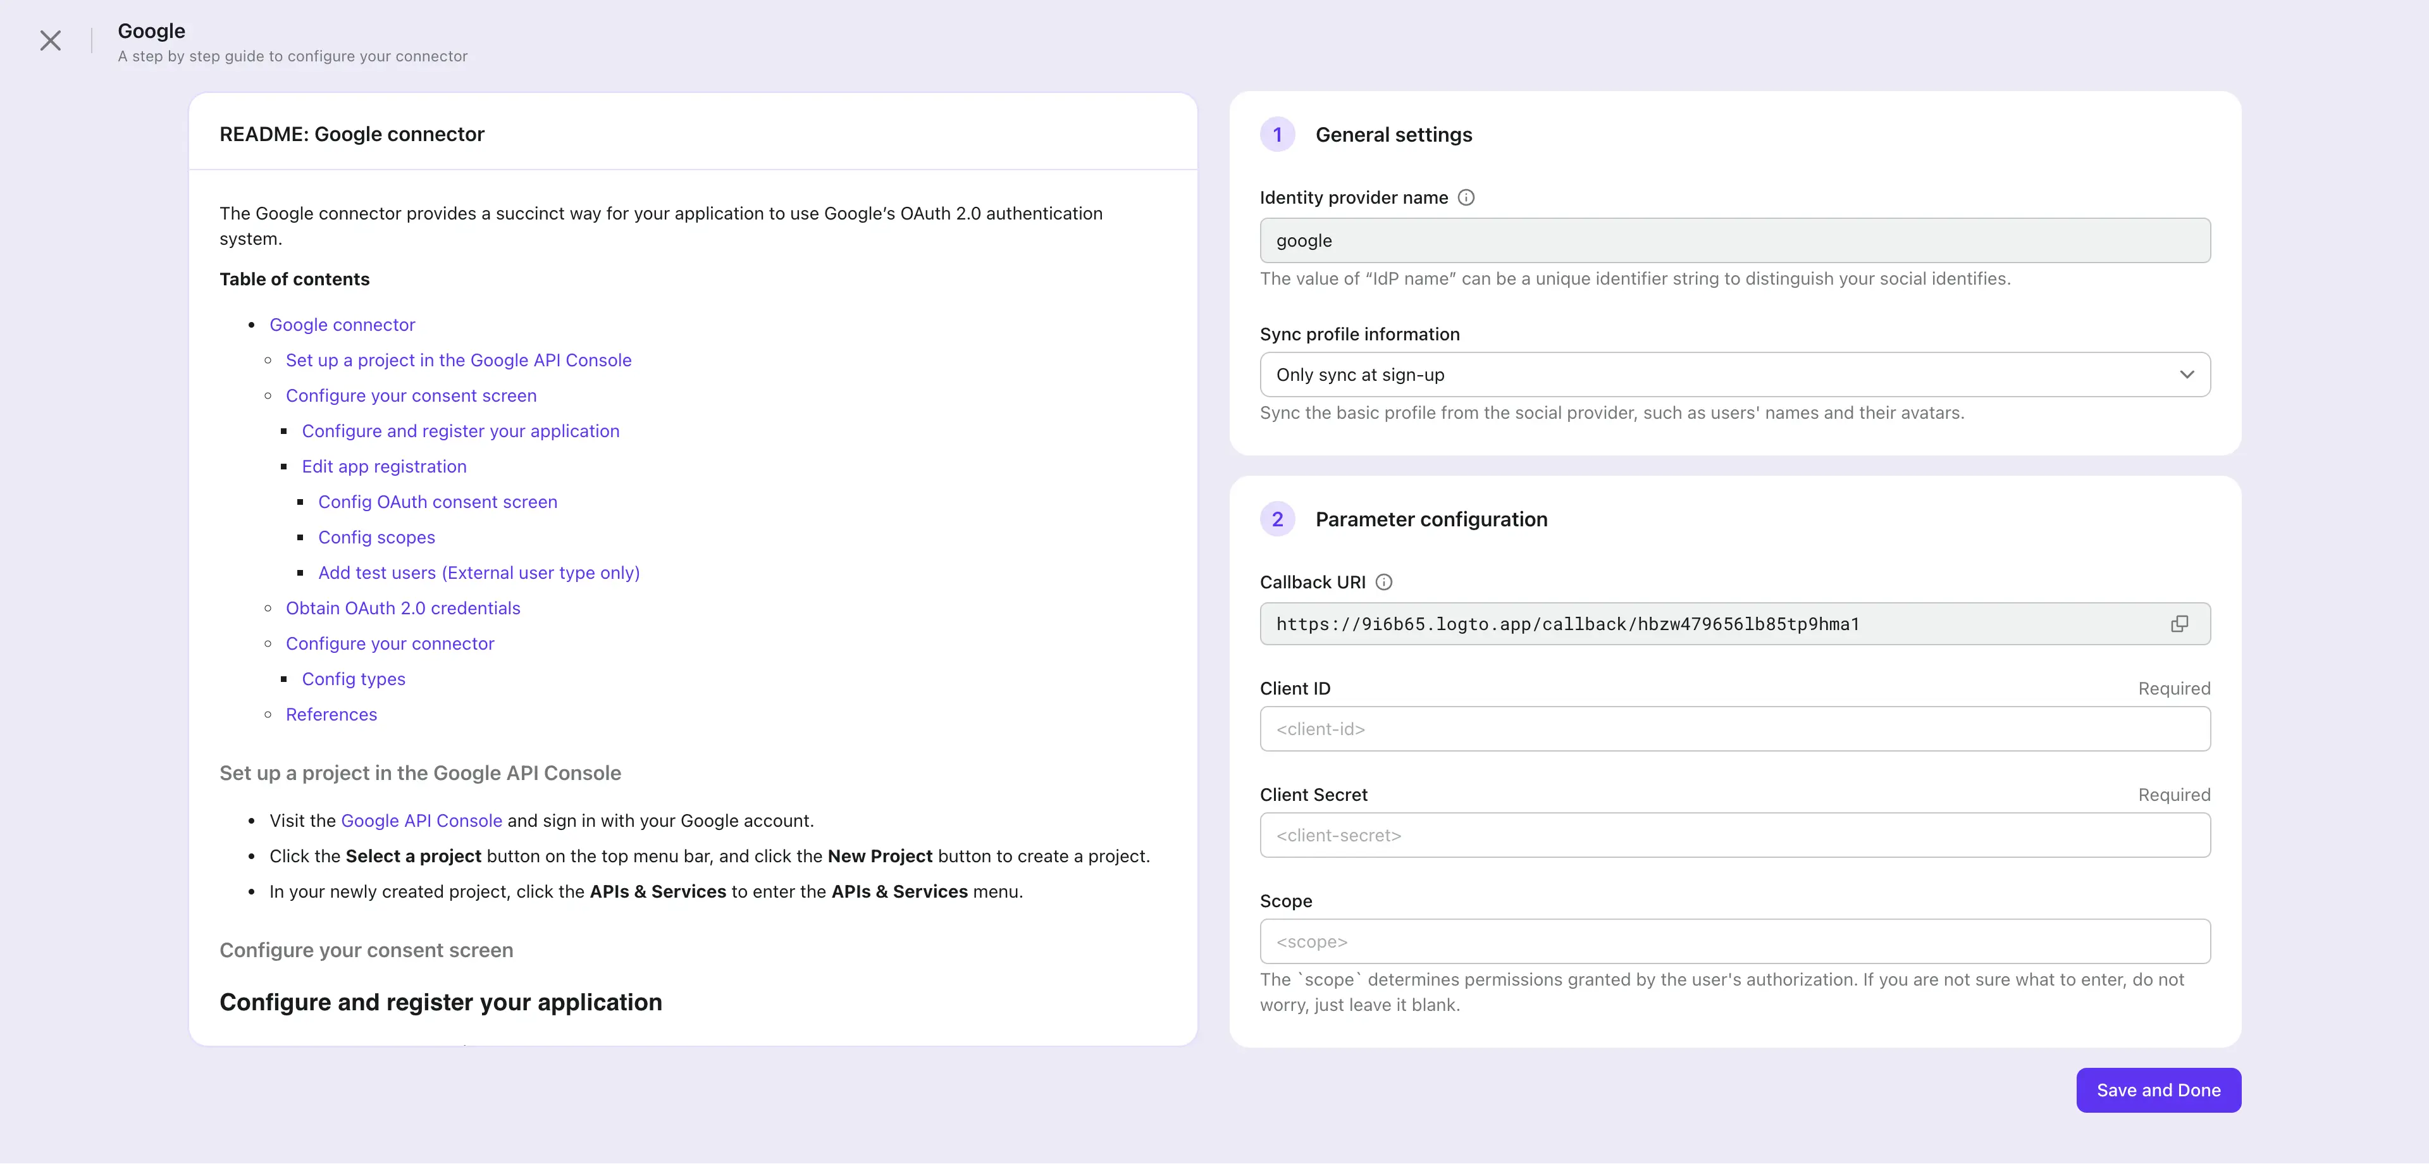
Task: Open Configure your consent screen link
Action: point(411,395)
